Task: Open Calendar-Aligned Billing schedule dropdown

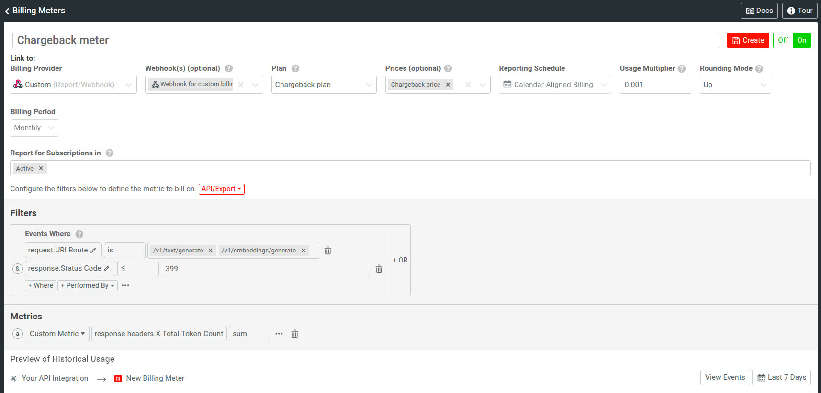Action: [x=555, y=85]
